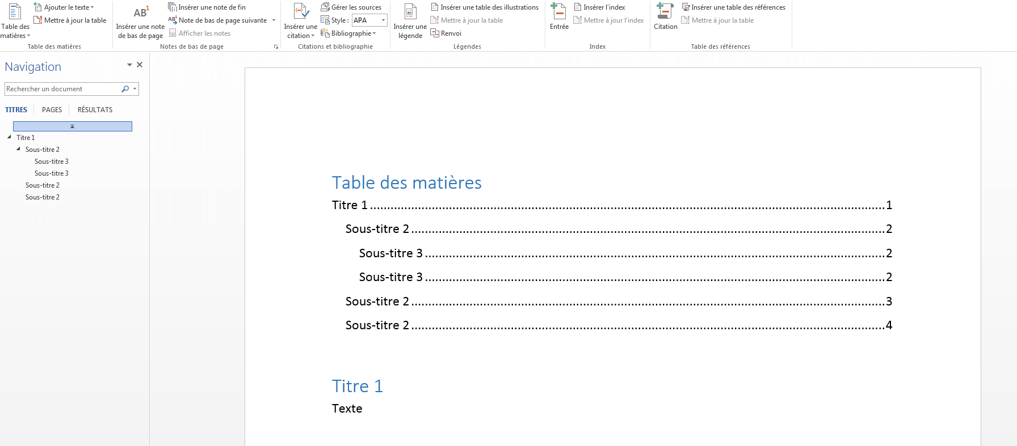Close the Navigation pane
This screenshot has height=446, width=1017.
click(140, 65)
